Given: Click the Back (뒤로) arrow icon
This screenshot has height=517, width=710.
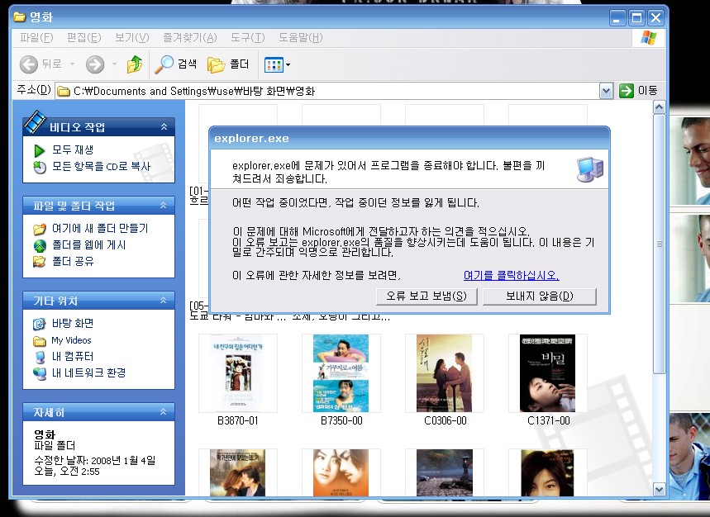Looking at the screenshot, I should [x=29, y=64].
